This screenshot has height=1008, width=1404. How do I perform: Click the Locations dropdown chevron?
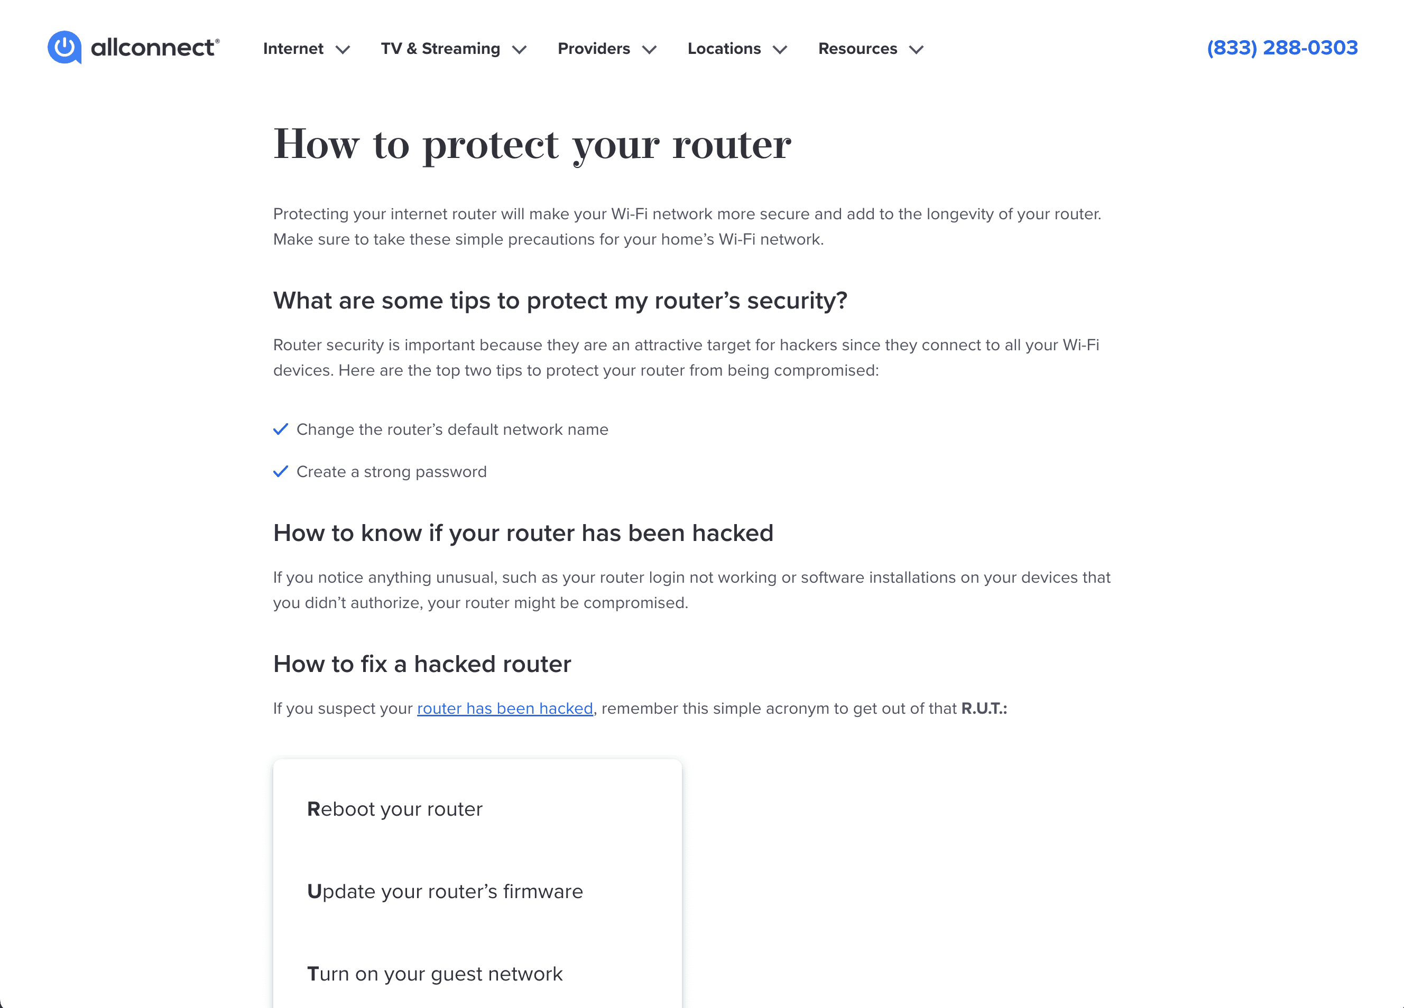click(x=781, y=50)
